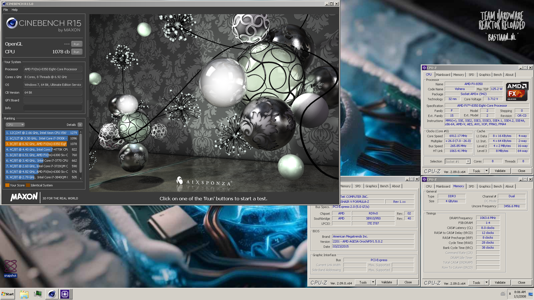Open the snapshot desktop icon
This screenshot has height=300, width=534.
click(x=10, y=268)
